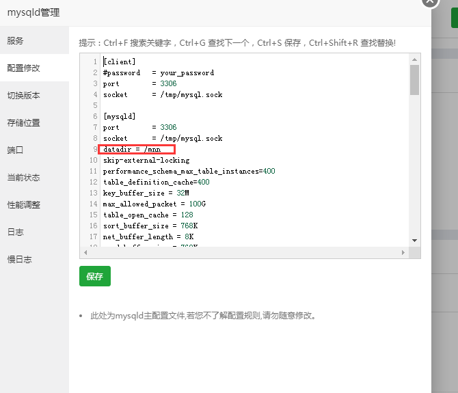This screenshot has height=393, width=458.
Task: Click the editor scroll-down arrow
Action: click(414, 241)
